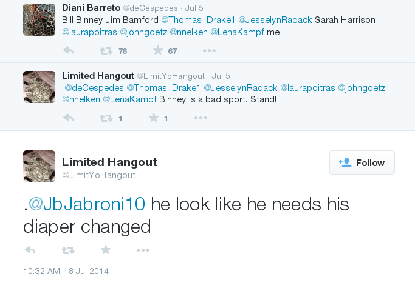Open more options on the main tweet

pos(143,250)
